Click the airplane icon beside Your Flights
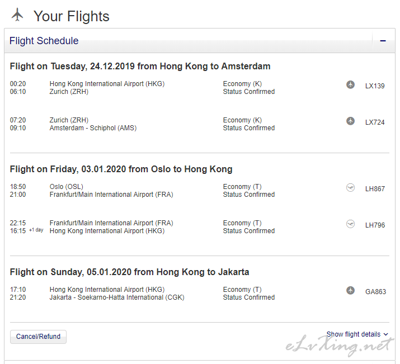Viewport: 400px width, 364px height. click(x=17, y=15)
